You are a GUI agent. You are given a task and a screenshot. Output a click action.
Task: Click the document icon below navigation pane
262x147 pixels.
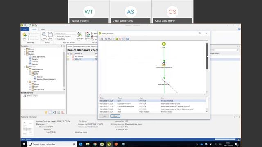(59, 112)
